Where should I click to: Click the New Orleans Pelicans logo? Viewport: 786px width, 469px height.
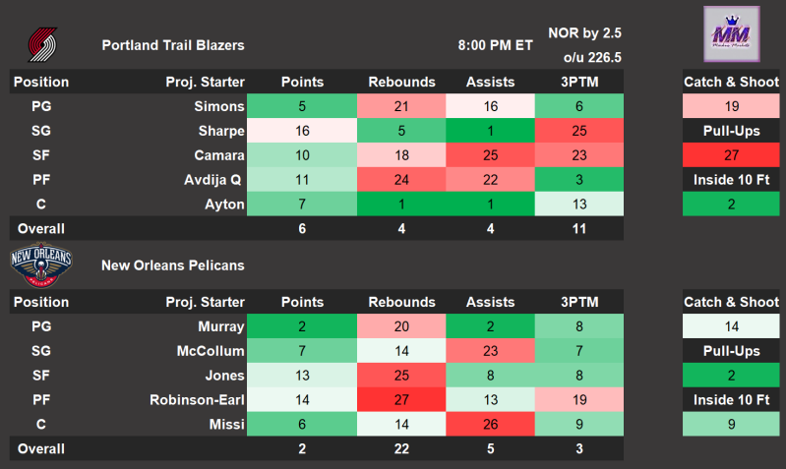coord(41,265)
